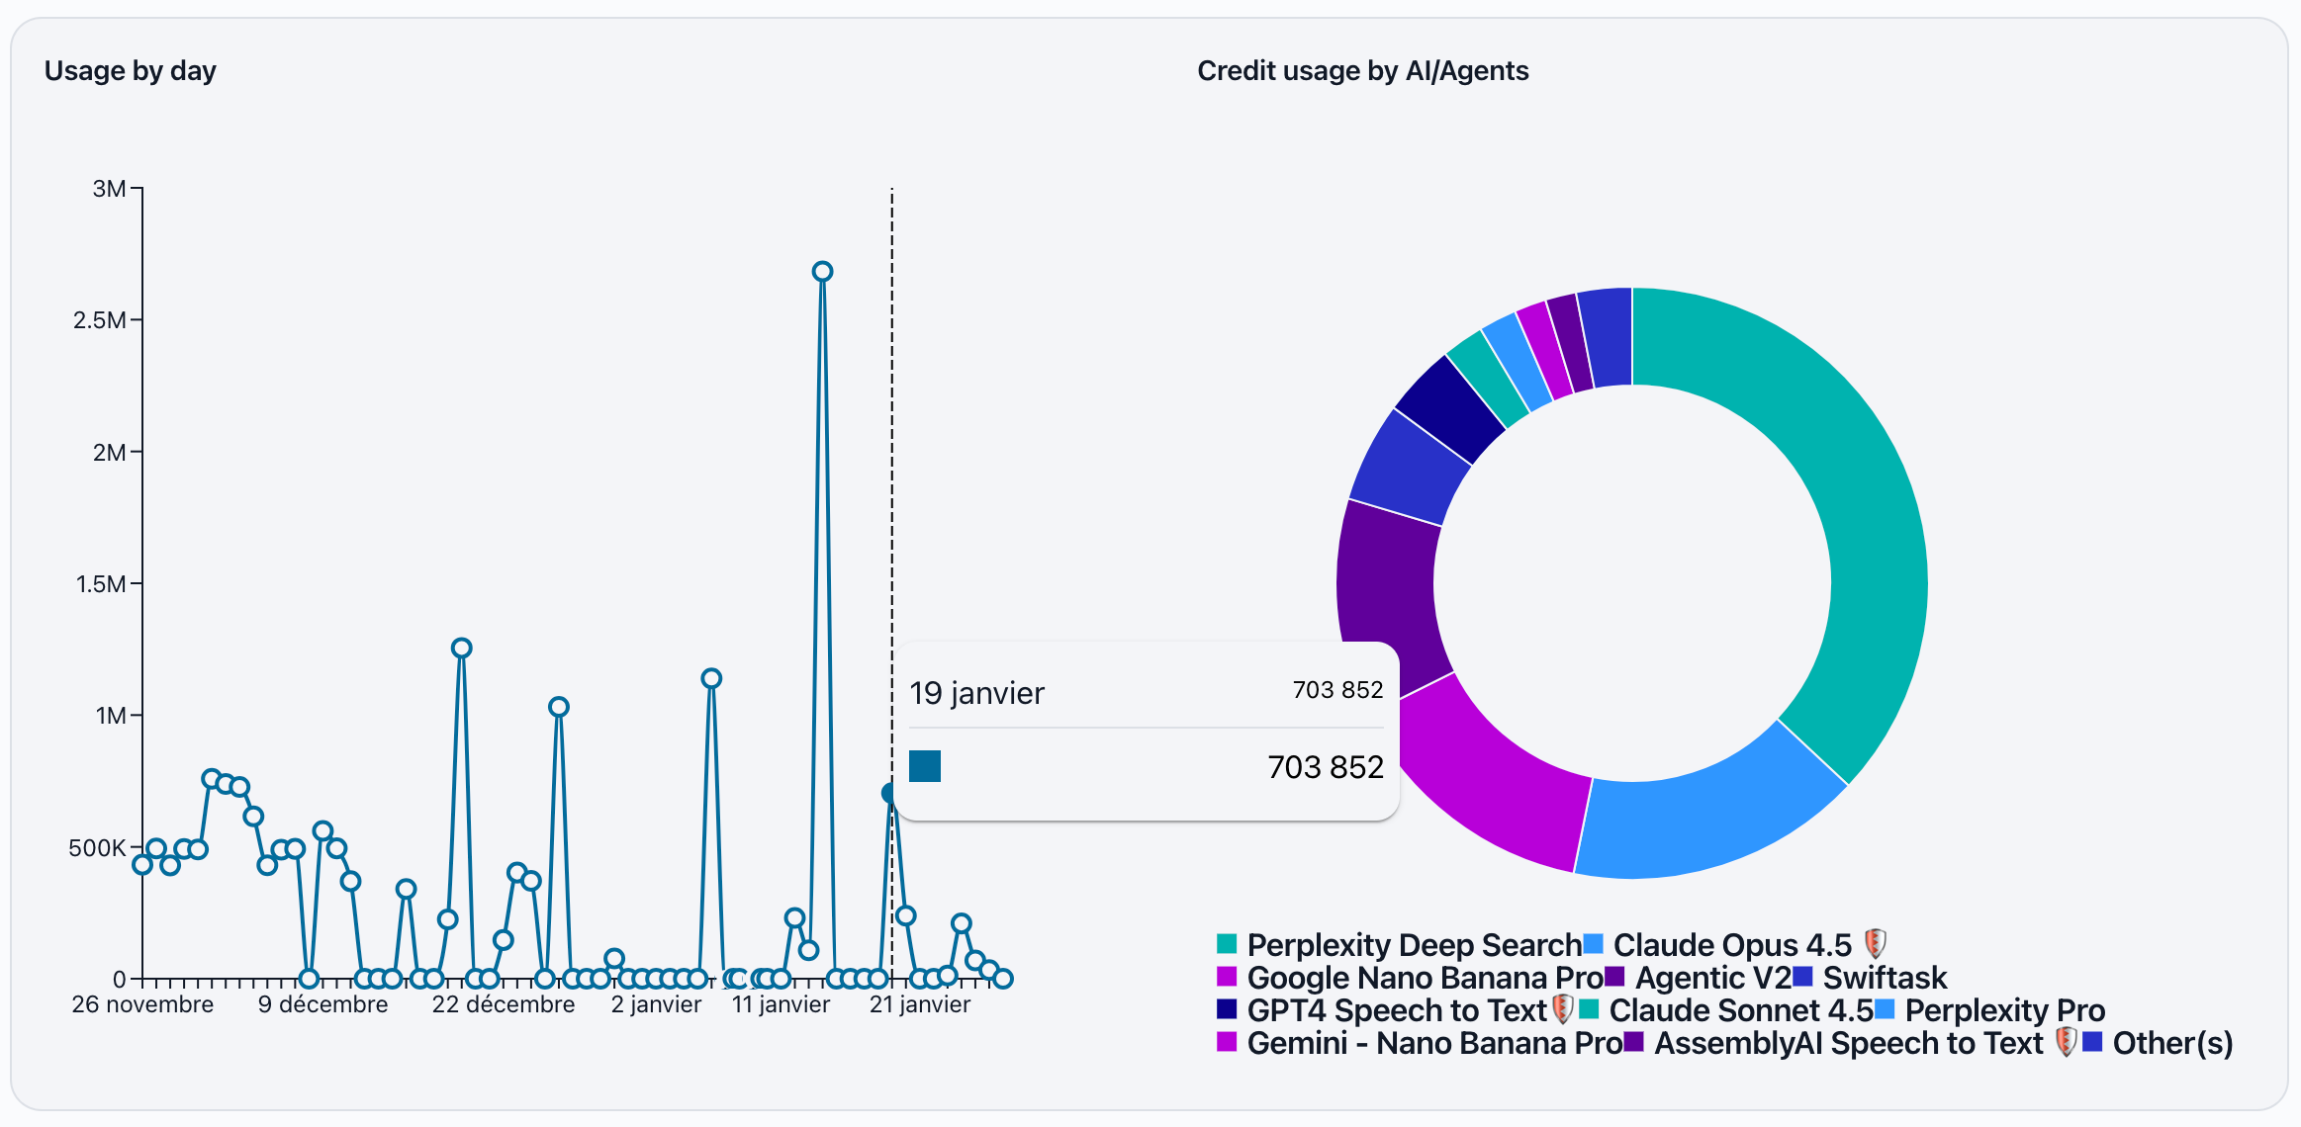Click the red shield icon beside Claude Opus 4.5
The height and width of the screenshot is (1127, 2301).
(x=1876, y=944)
